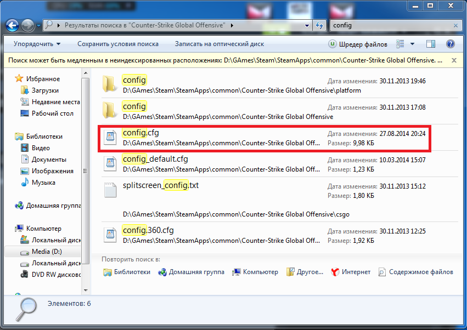467x330 pixels.
Task: Select config folder in platform path
Action: click(x=279, y=85)
